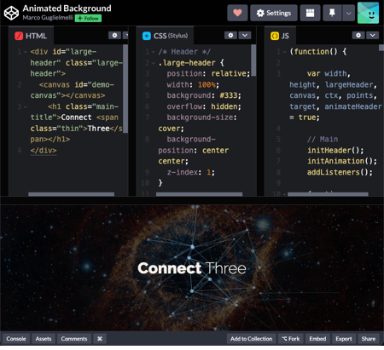Screen dimensions: 384x350
Task: Fold HTML line 1 div block
Action: click(26, 52)
